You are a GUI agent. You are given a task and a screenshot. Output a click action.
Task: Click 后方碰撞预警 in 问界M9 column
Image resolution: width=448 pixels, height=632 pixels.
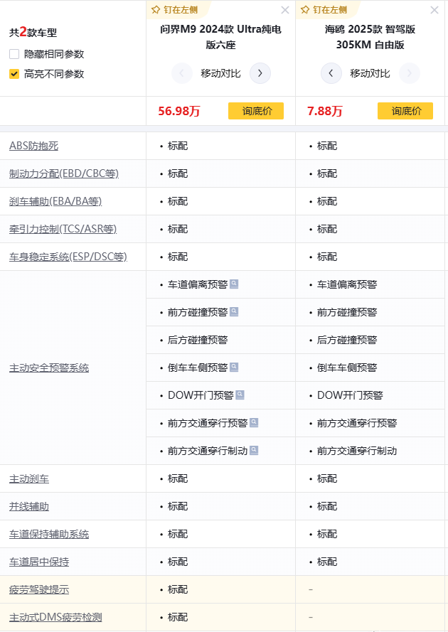click(198, 340)
